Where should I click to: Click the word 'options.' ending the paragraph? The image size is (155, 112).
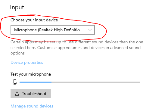pyautogui.click(x=18, y=53)
